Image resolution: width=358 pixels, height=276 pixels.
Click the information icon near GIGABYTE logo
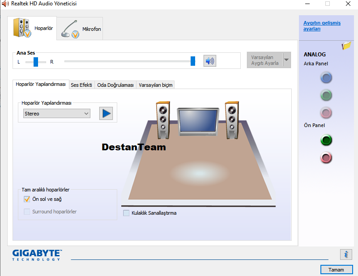pos(345,254)
